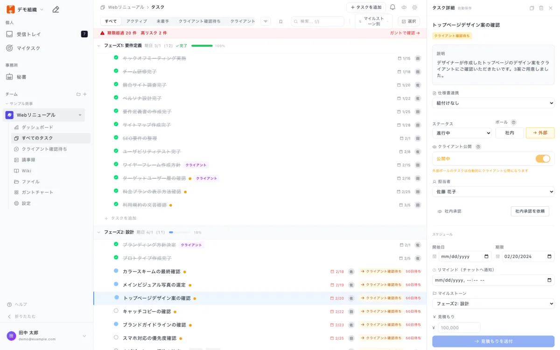Follow the ガントで確認 link
Image resolution: width=560 pixels, height=350 pixels.
click(x=405, y=33)
